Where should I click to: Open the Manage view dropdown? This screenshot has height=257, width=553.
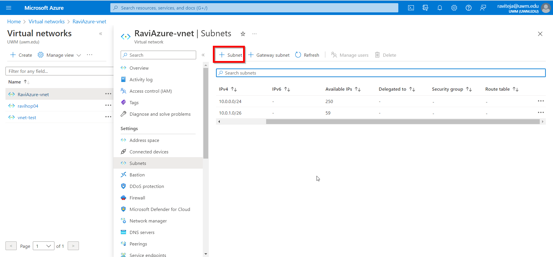[x=59, y=55]
